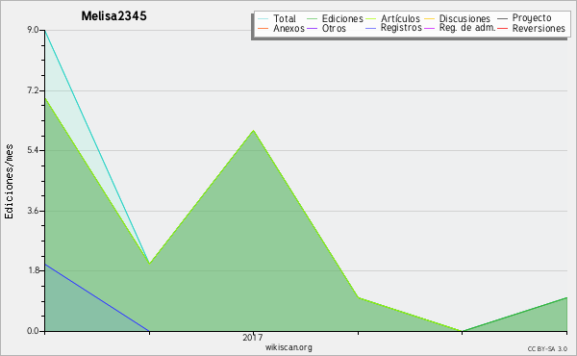
Task: Select the Discusiones legend entry
Action: (464, 18)
